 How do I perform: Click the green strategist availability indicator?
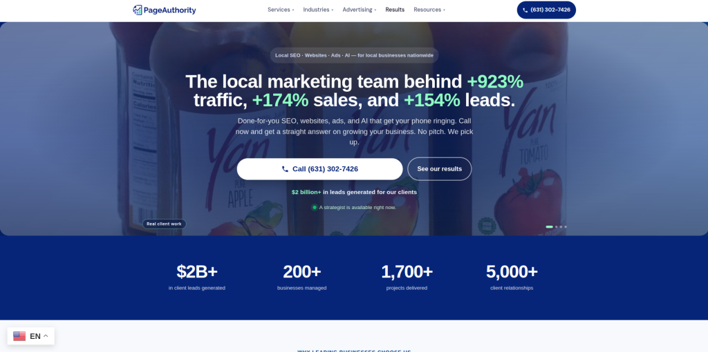(x=315, y=207)
